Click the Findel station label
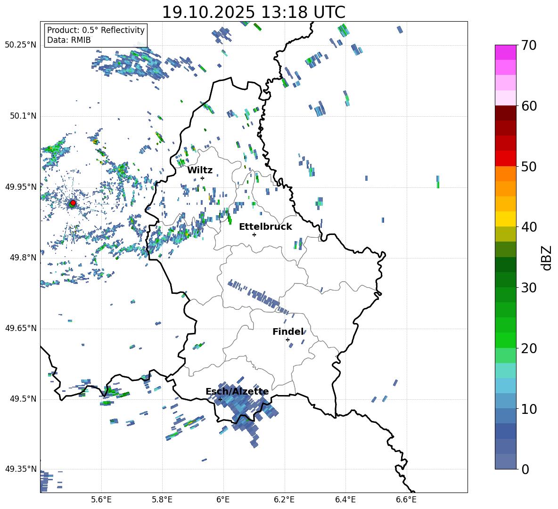 click(288, 331)
